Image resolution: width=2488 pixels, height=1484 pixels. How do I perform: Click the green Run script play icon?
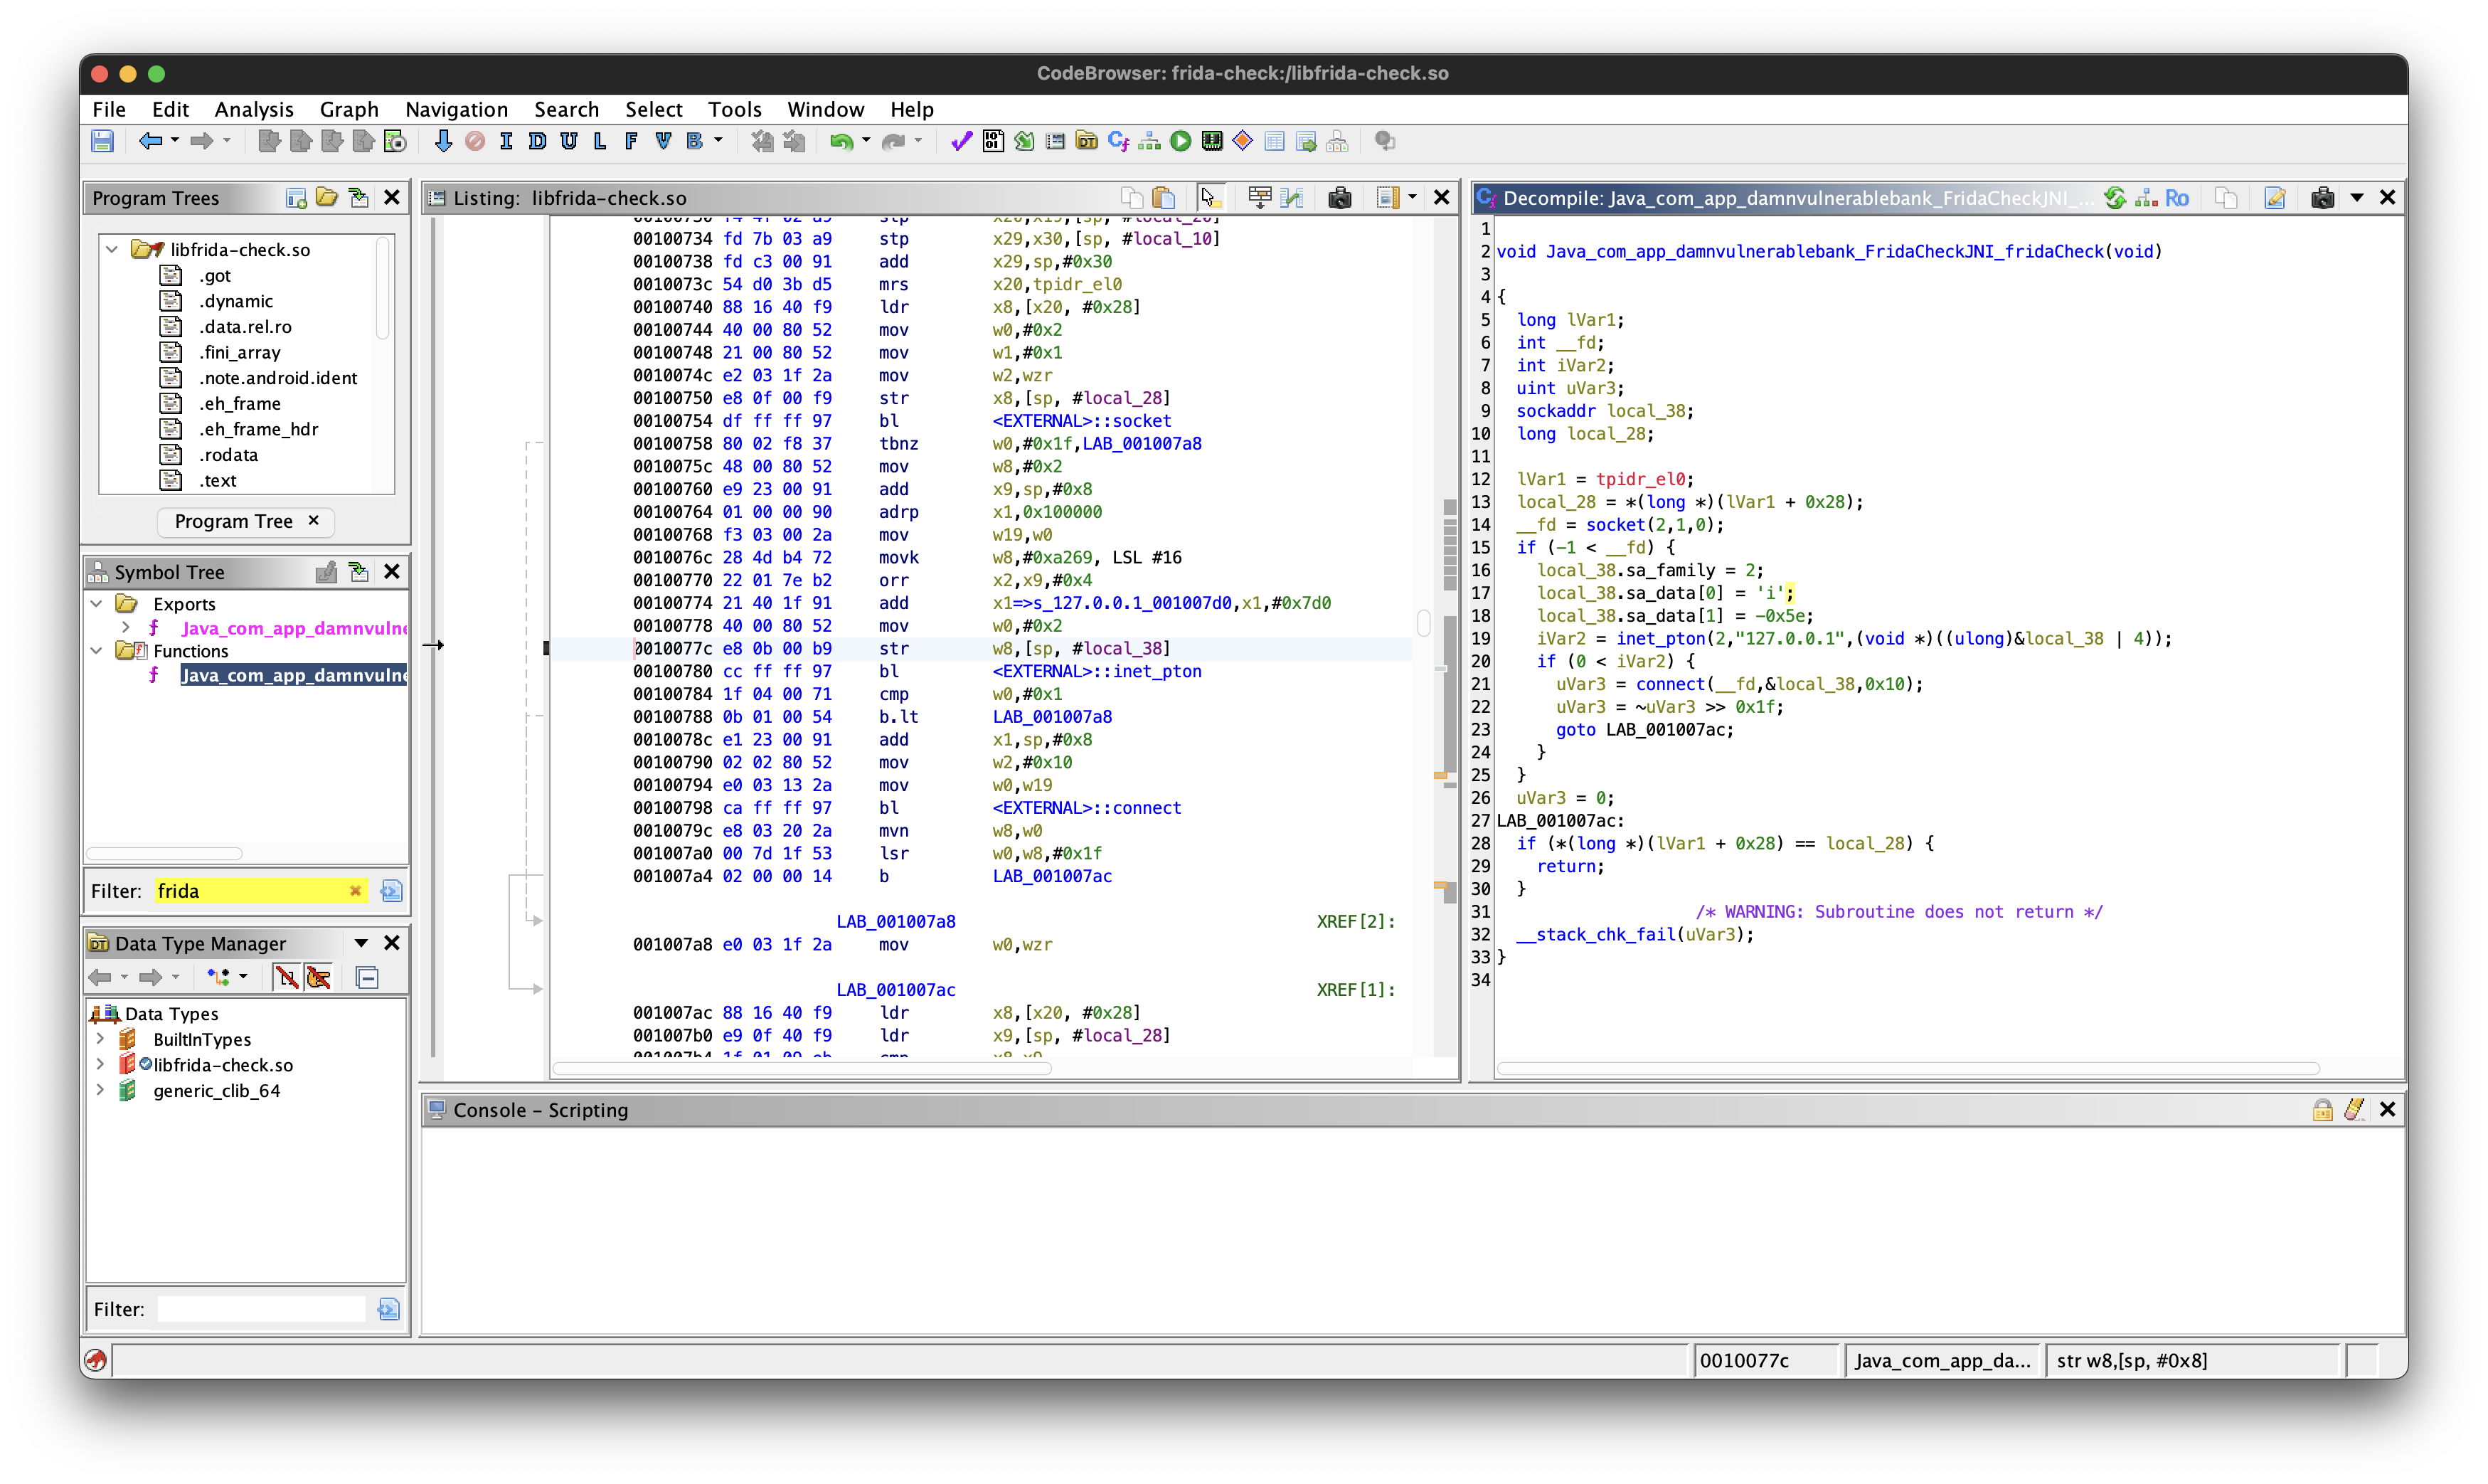pyautogui.click(x=1181, y=141)
